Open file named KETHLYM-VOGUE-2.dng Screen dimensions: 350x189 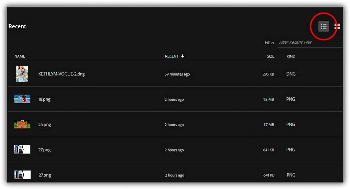point(62,74)
